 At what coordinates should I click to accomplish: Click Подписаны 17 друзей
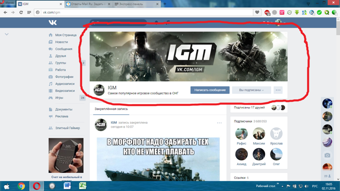[x=249, y=107]
